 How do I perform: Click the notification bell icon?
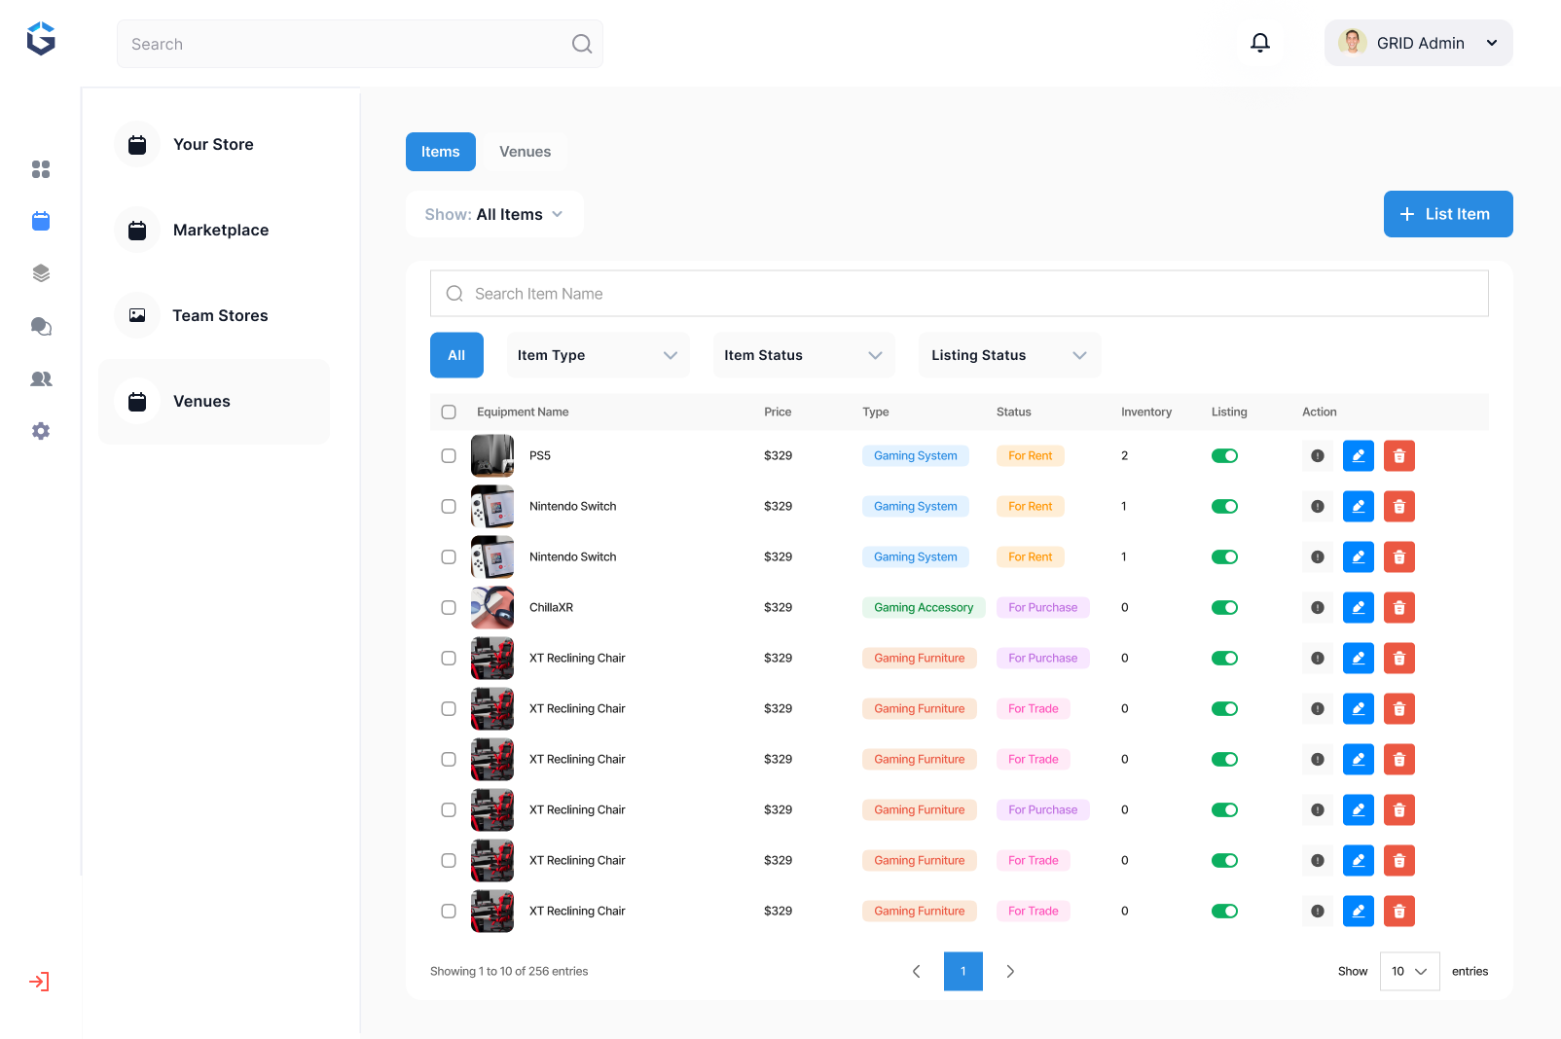pyautogui.click(x=1259, y=43)
